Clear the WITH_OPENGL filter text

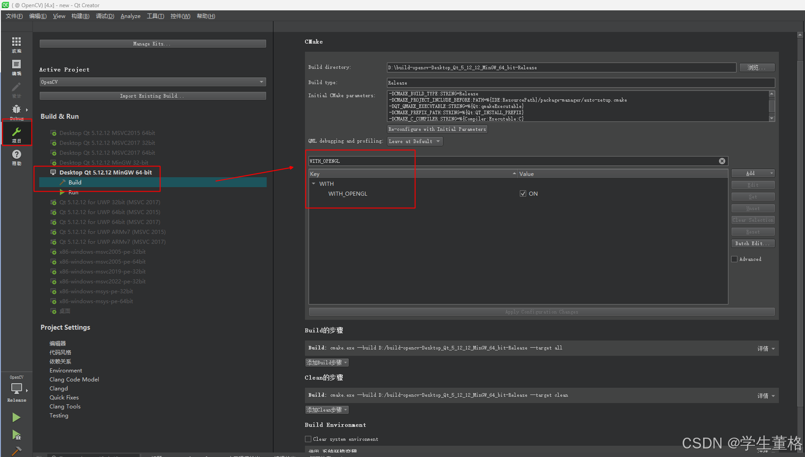[x=722, y=161]
